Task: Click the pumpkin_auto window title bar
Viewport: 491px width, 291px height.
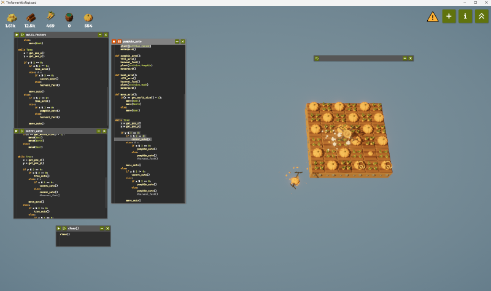Action: pos(147,42)
